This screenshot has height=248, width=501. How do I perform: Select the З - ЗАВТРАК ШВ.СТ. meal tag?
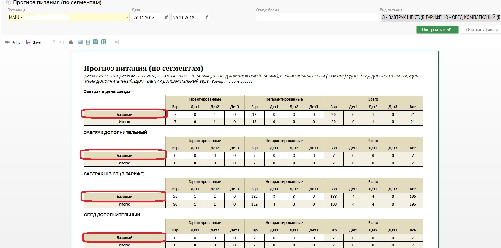click(x=412, y=17)
